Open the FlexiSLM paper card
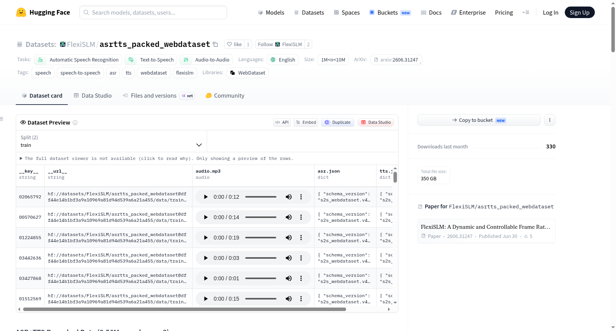 (x=486, y=231)
